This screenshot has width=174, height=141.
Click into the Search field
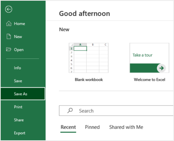tap(116, 111)
